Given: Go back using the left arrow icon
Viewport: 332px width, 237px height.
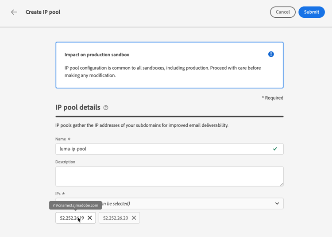Looking at the screenshot, I should 14,12.
